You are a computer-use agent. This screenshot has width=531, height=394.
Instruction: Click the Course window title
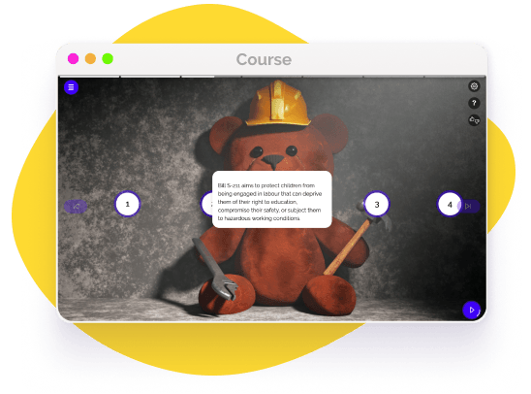click(x=264, y=59)
